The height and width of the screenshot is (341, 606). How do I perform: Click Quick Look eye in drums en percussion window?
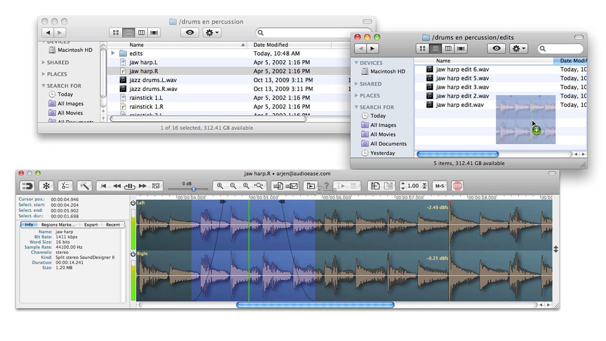(190, 33)
